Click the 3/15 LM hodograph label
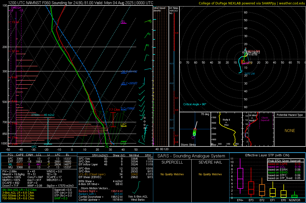Screen dimensions: 306x203 pyautogui.click(x=249, y=74)
